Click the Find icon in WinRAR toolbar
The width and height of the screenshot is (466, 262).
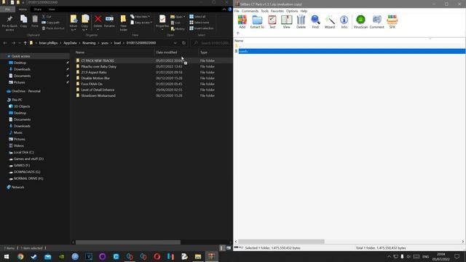tap(315, 22)
